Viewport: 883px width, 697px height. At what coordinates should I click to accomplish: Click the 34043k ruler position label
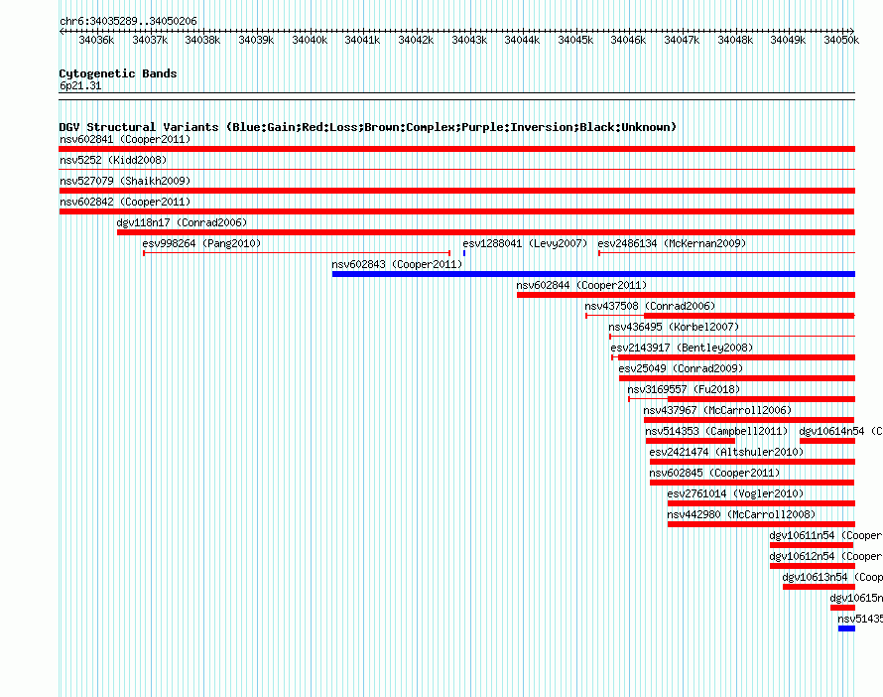tap(469, 40)
